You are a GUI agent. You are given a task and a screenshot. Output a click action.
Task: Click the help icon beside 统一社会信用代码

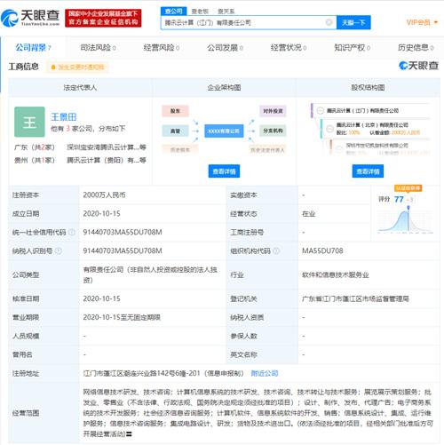coord(72,232)
